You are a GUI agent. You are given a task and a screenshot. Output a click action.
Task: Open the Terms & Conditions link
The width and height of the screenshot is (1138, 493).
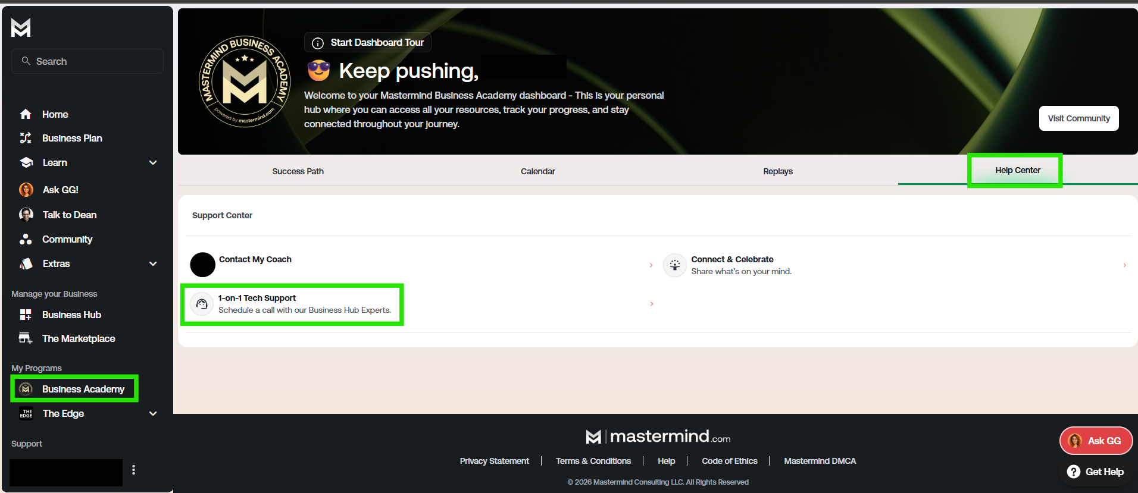[593, 461]
